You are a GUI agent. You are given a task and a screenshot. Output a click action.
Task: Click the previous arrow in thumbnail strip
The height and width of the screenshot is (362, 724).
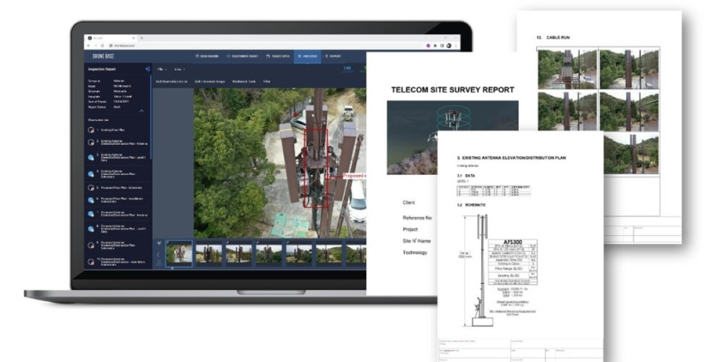pyautogui.click(x=159, y=255)
